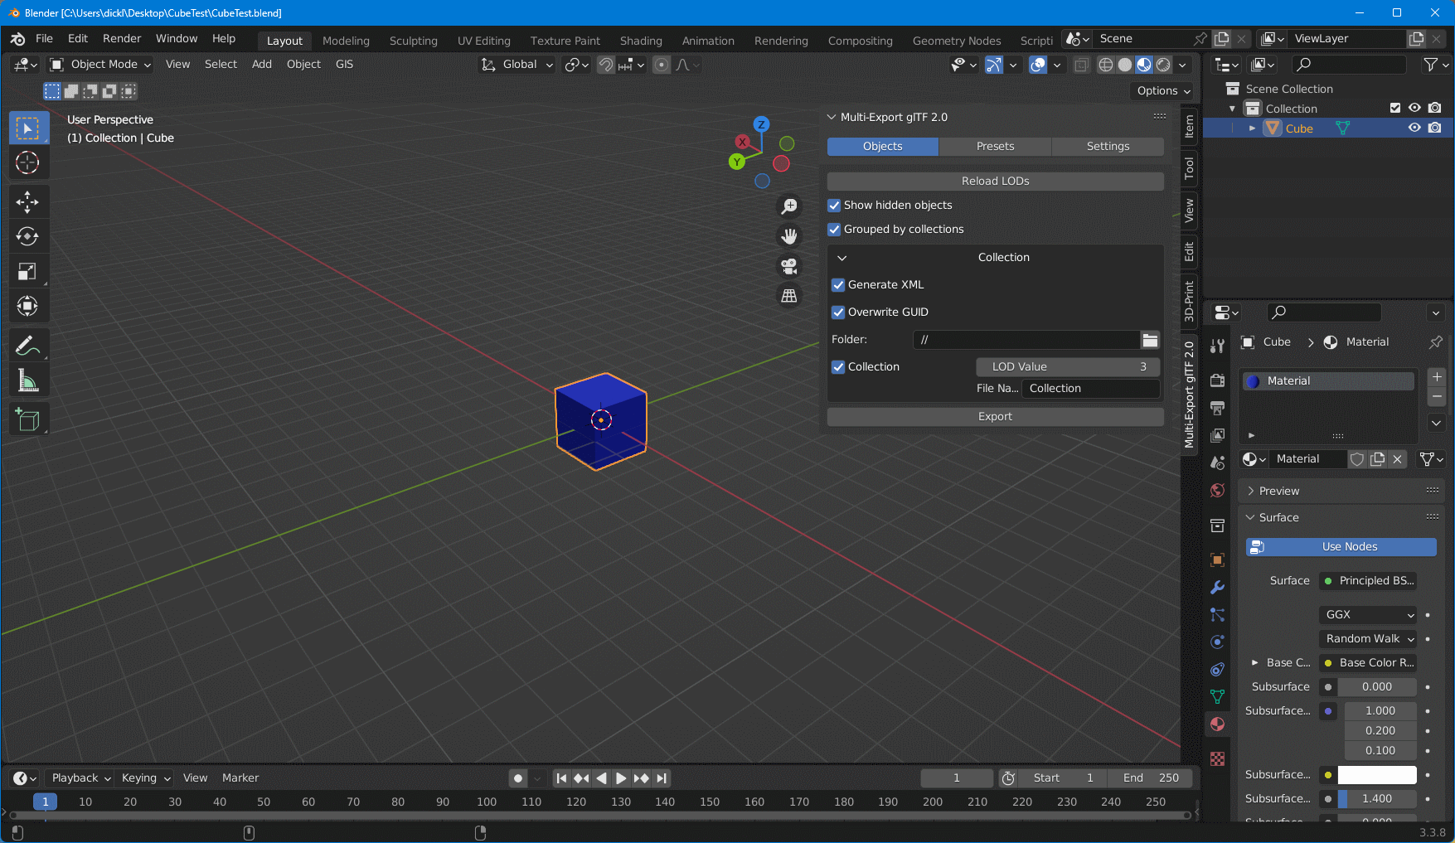Select the Transform tool
Screen dimensions: 1455x843
coord(28,307)
